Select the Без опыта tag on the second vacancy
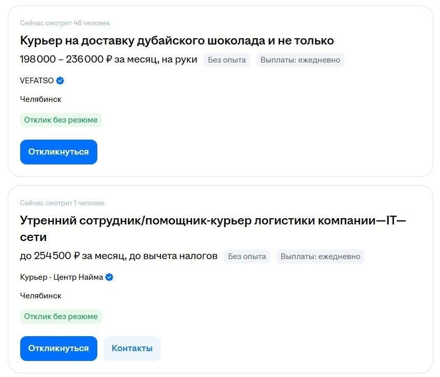This screenshot has height=377, width=440. click(247, 257)
